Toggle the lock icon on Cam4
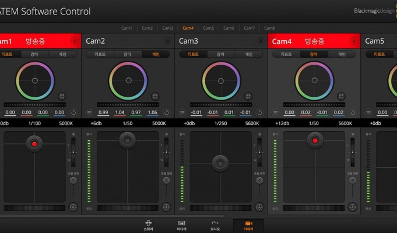The image size is (397, 233). click(x=354, y=41)
